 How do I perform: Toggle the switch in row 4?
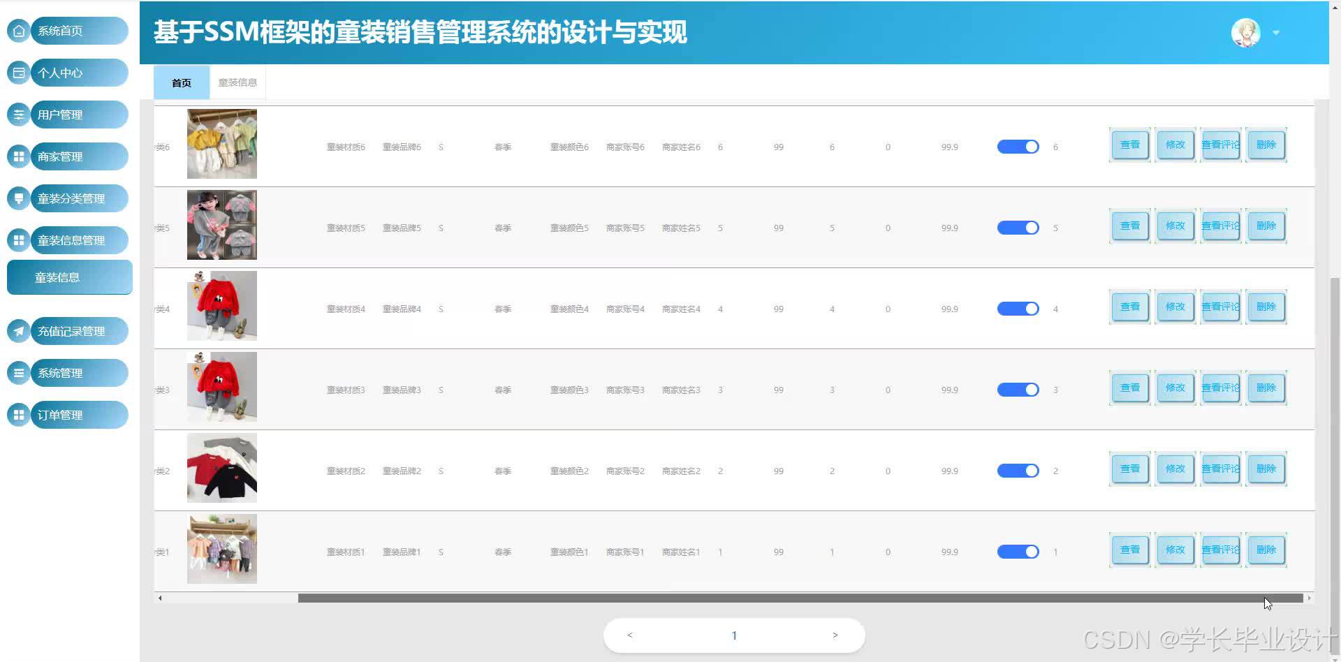[1018, 309]
